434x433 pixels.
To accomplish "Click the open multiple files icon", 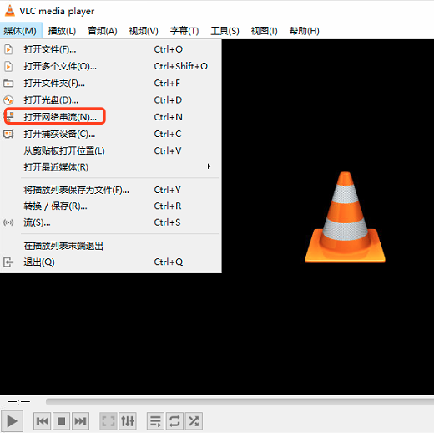I will 8,66.
